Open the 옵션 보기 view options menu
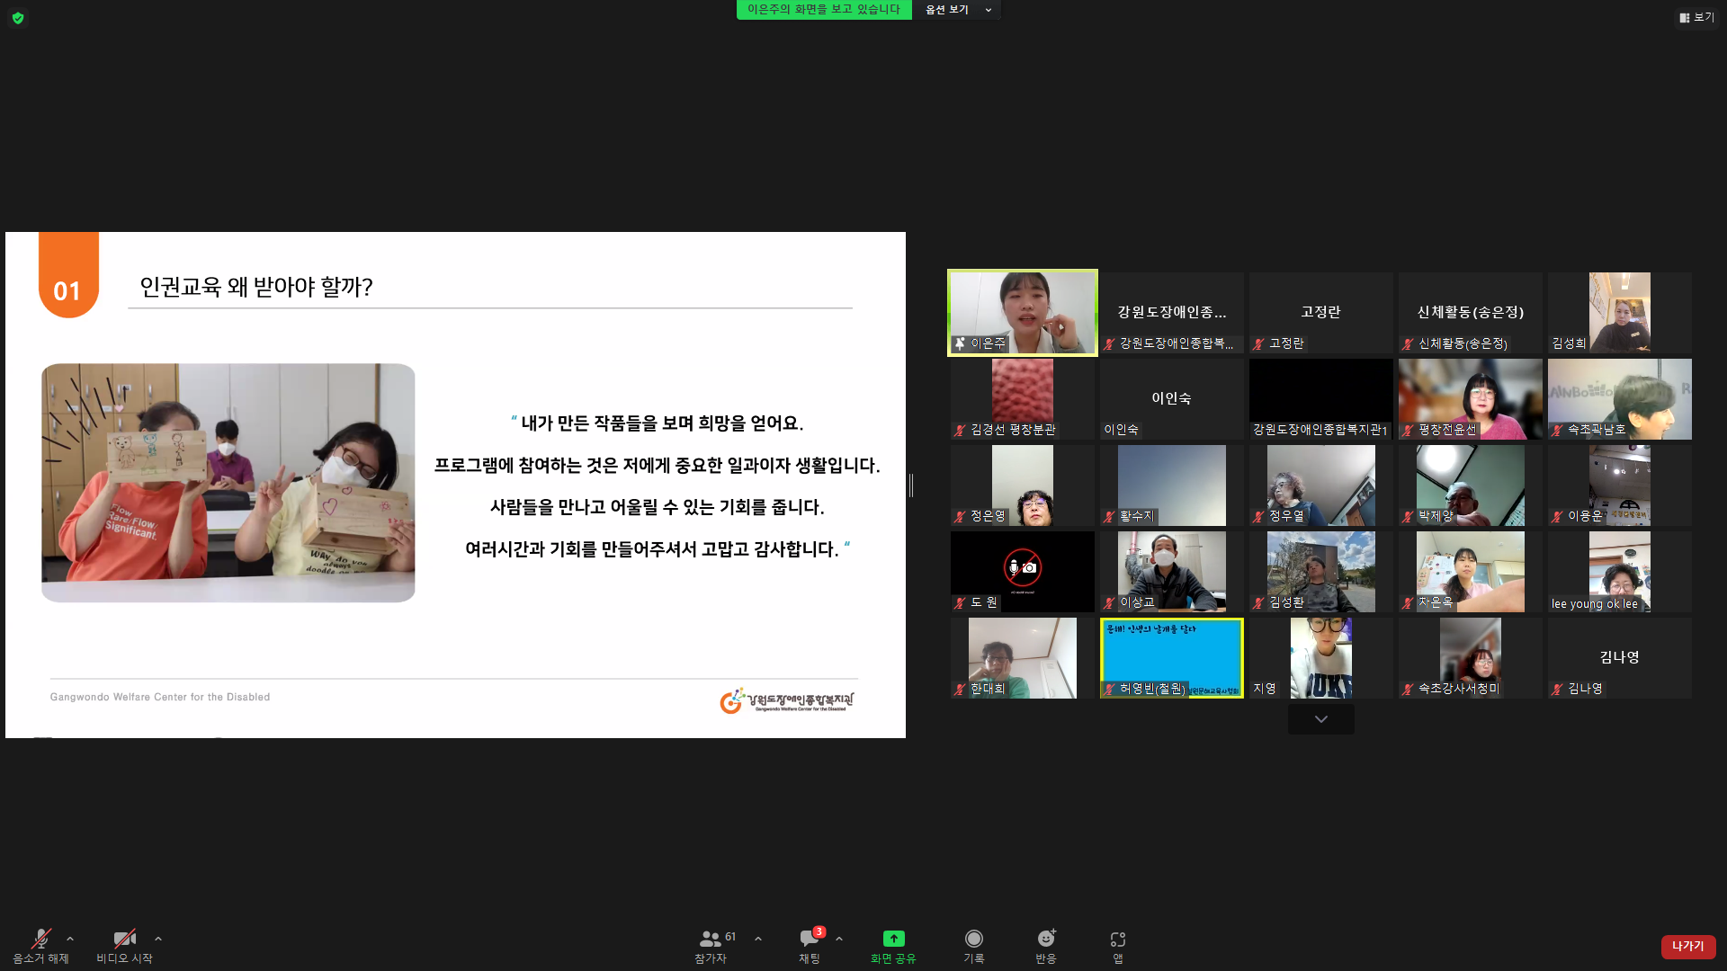The height and width of the screenshot is (971, 1727). tap(958, 10)
